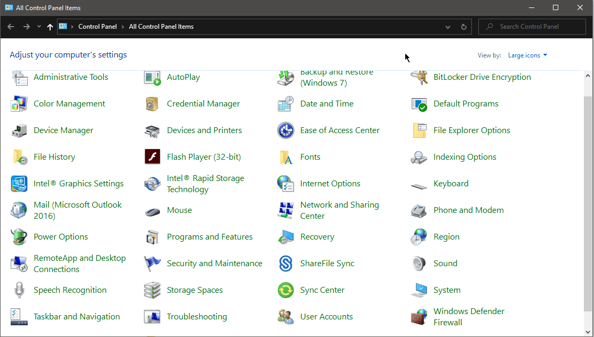Open the Flash Player icon

[152, 157]
